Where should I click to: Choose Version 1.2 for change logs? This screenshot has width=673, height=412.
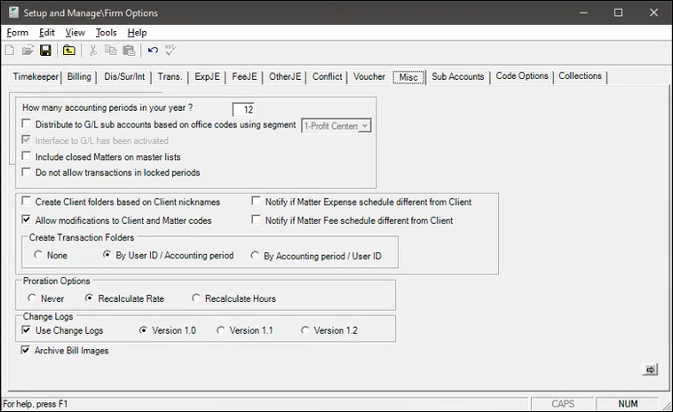tap(305, 330)
